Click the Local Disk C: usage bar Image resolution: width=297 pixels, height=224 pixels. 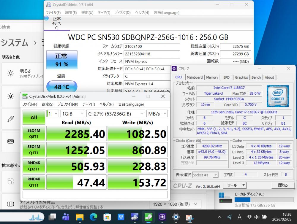click(264, 200)
